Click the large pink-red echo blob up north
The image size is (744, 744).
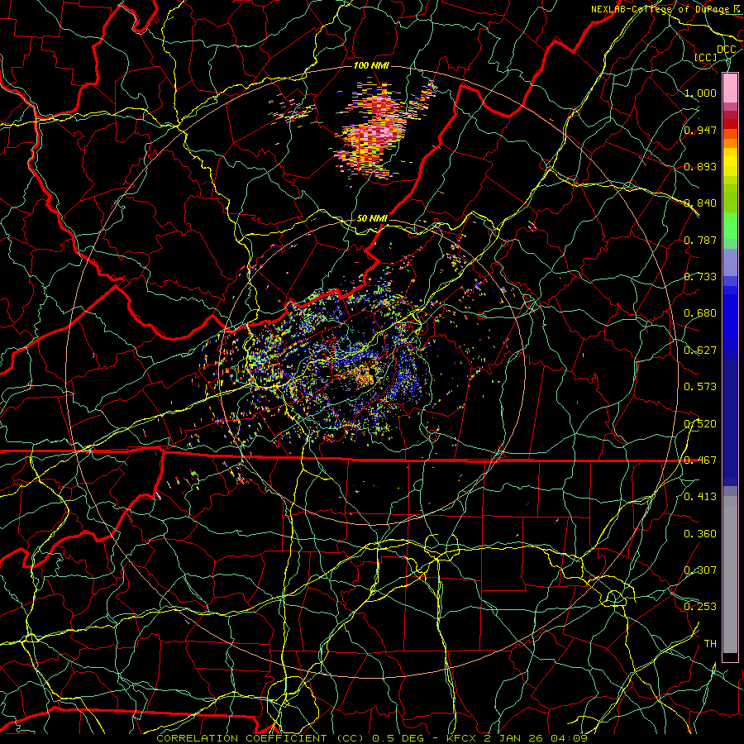pyautogui.click(x=374, y=131)
